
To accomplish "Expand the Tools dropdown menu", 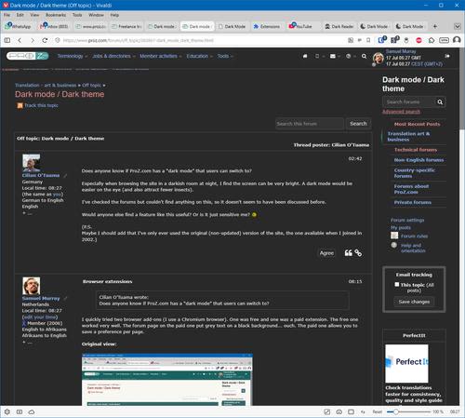I will (x=225, y=56).
